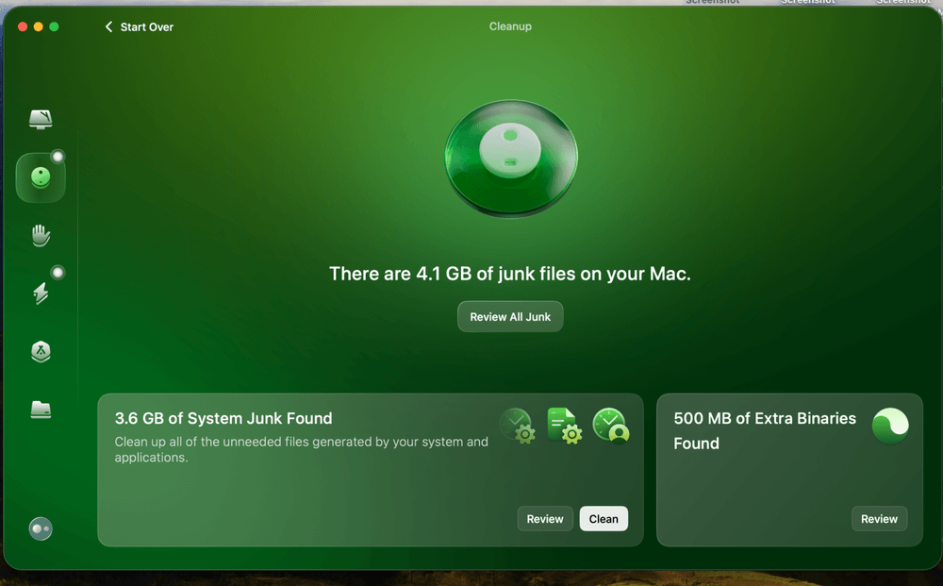The width and height of the screenshot is (943, 586).
Task: Click the "3.6 GB of System Junk Found" heading
Action: (223, 418)
